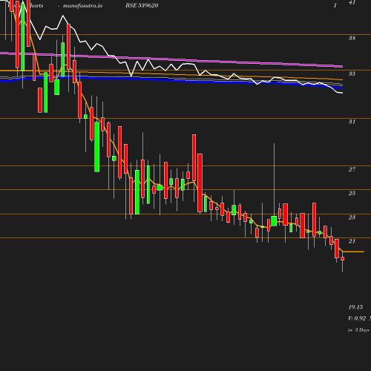Image resolution: width=371 pixels, height=371 pixels.
Task: Click the munafasutra.in watermark text
Action: coord(82,5)
